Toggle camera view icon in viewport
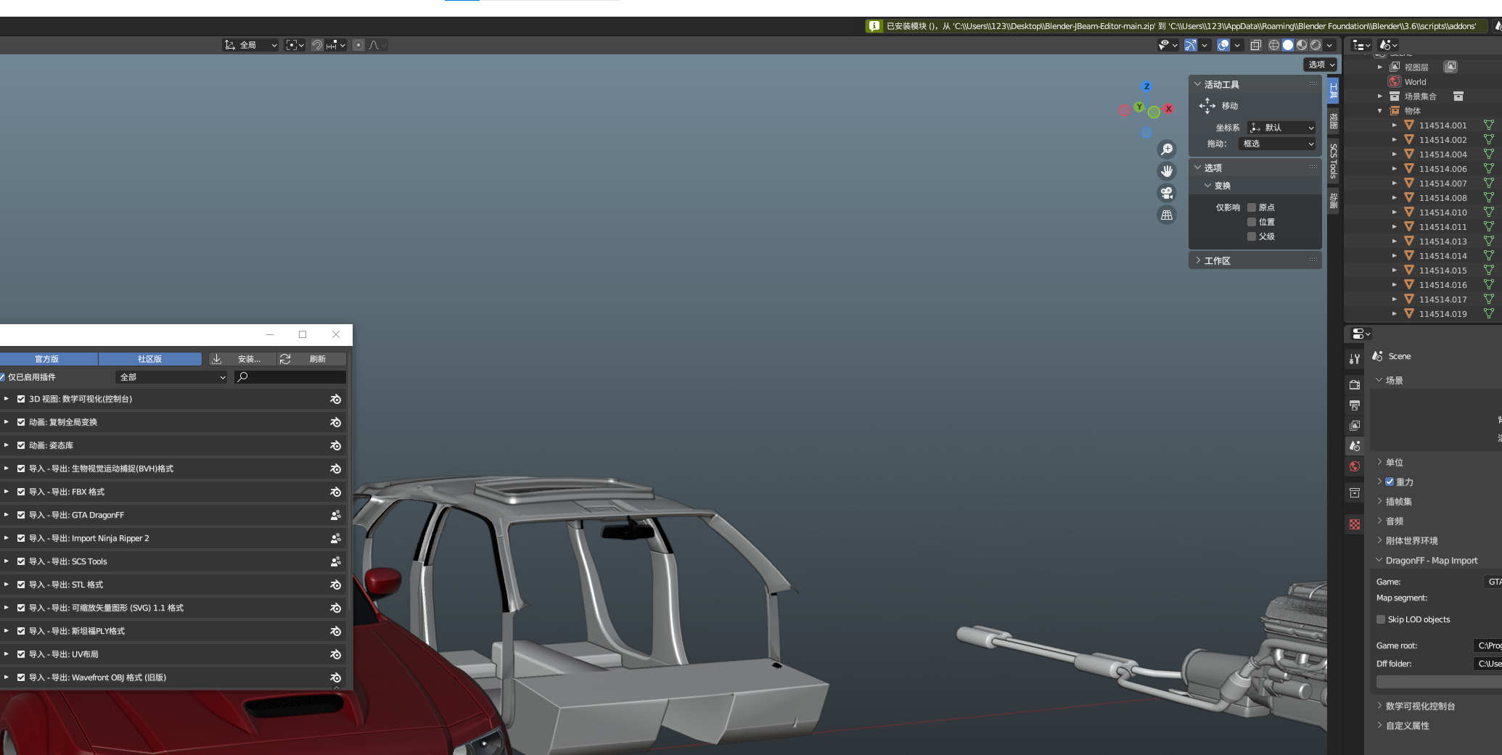Screen dimensions: 1502x755 coord(1167,193)
